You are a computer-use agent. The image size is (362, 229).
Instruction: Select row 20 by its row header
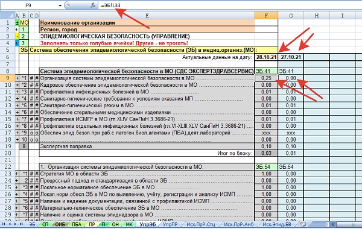point(7,153)
